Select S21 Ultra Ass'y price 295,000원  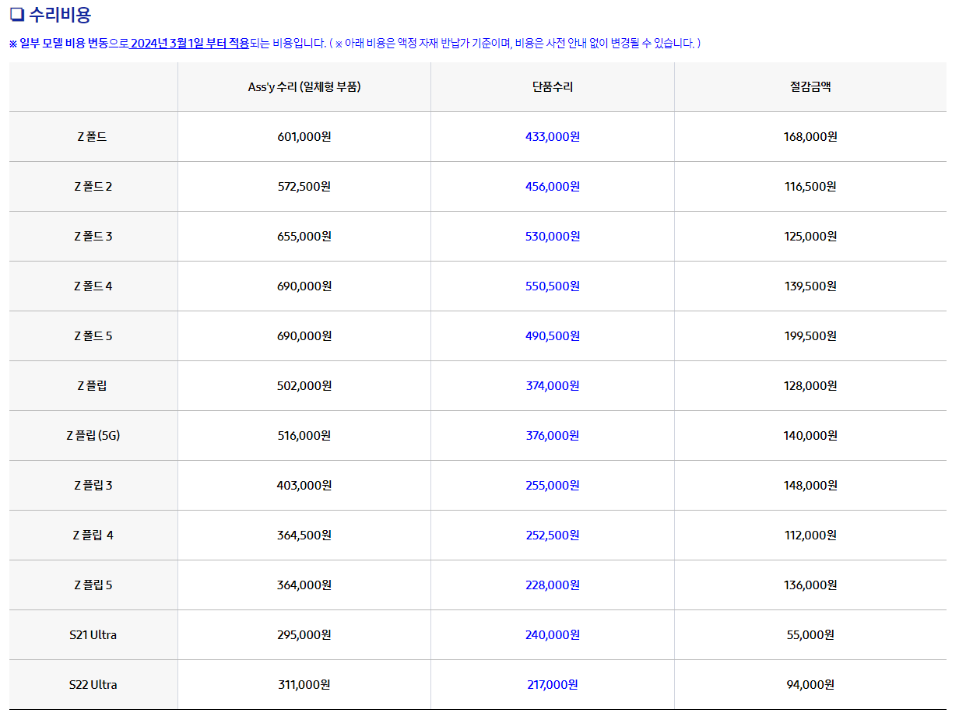(x=304, y=635)
